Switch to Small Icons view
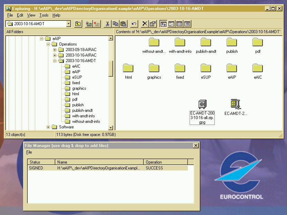Viewport: 287px width, 215px height. 171,24
